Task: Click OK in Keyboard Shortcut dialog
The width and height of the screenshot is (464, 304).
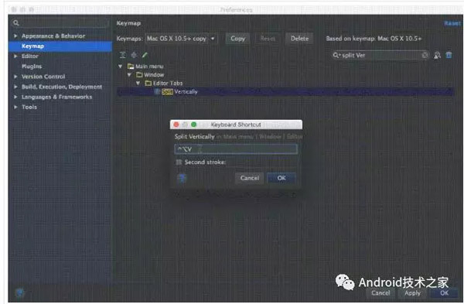Action: [x=281, y=178]
